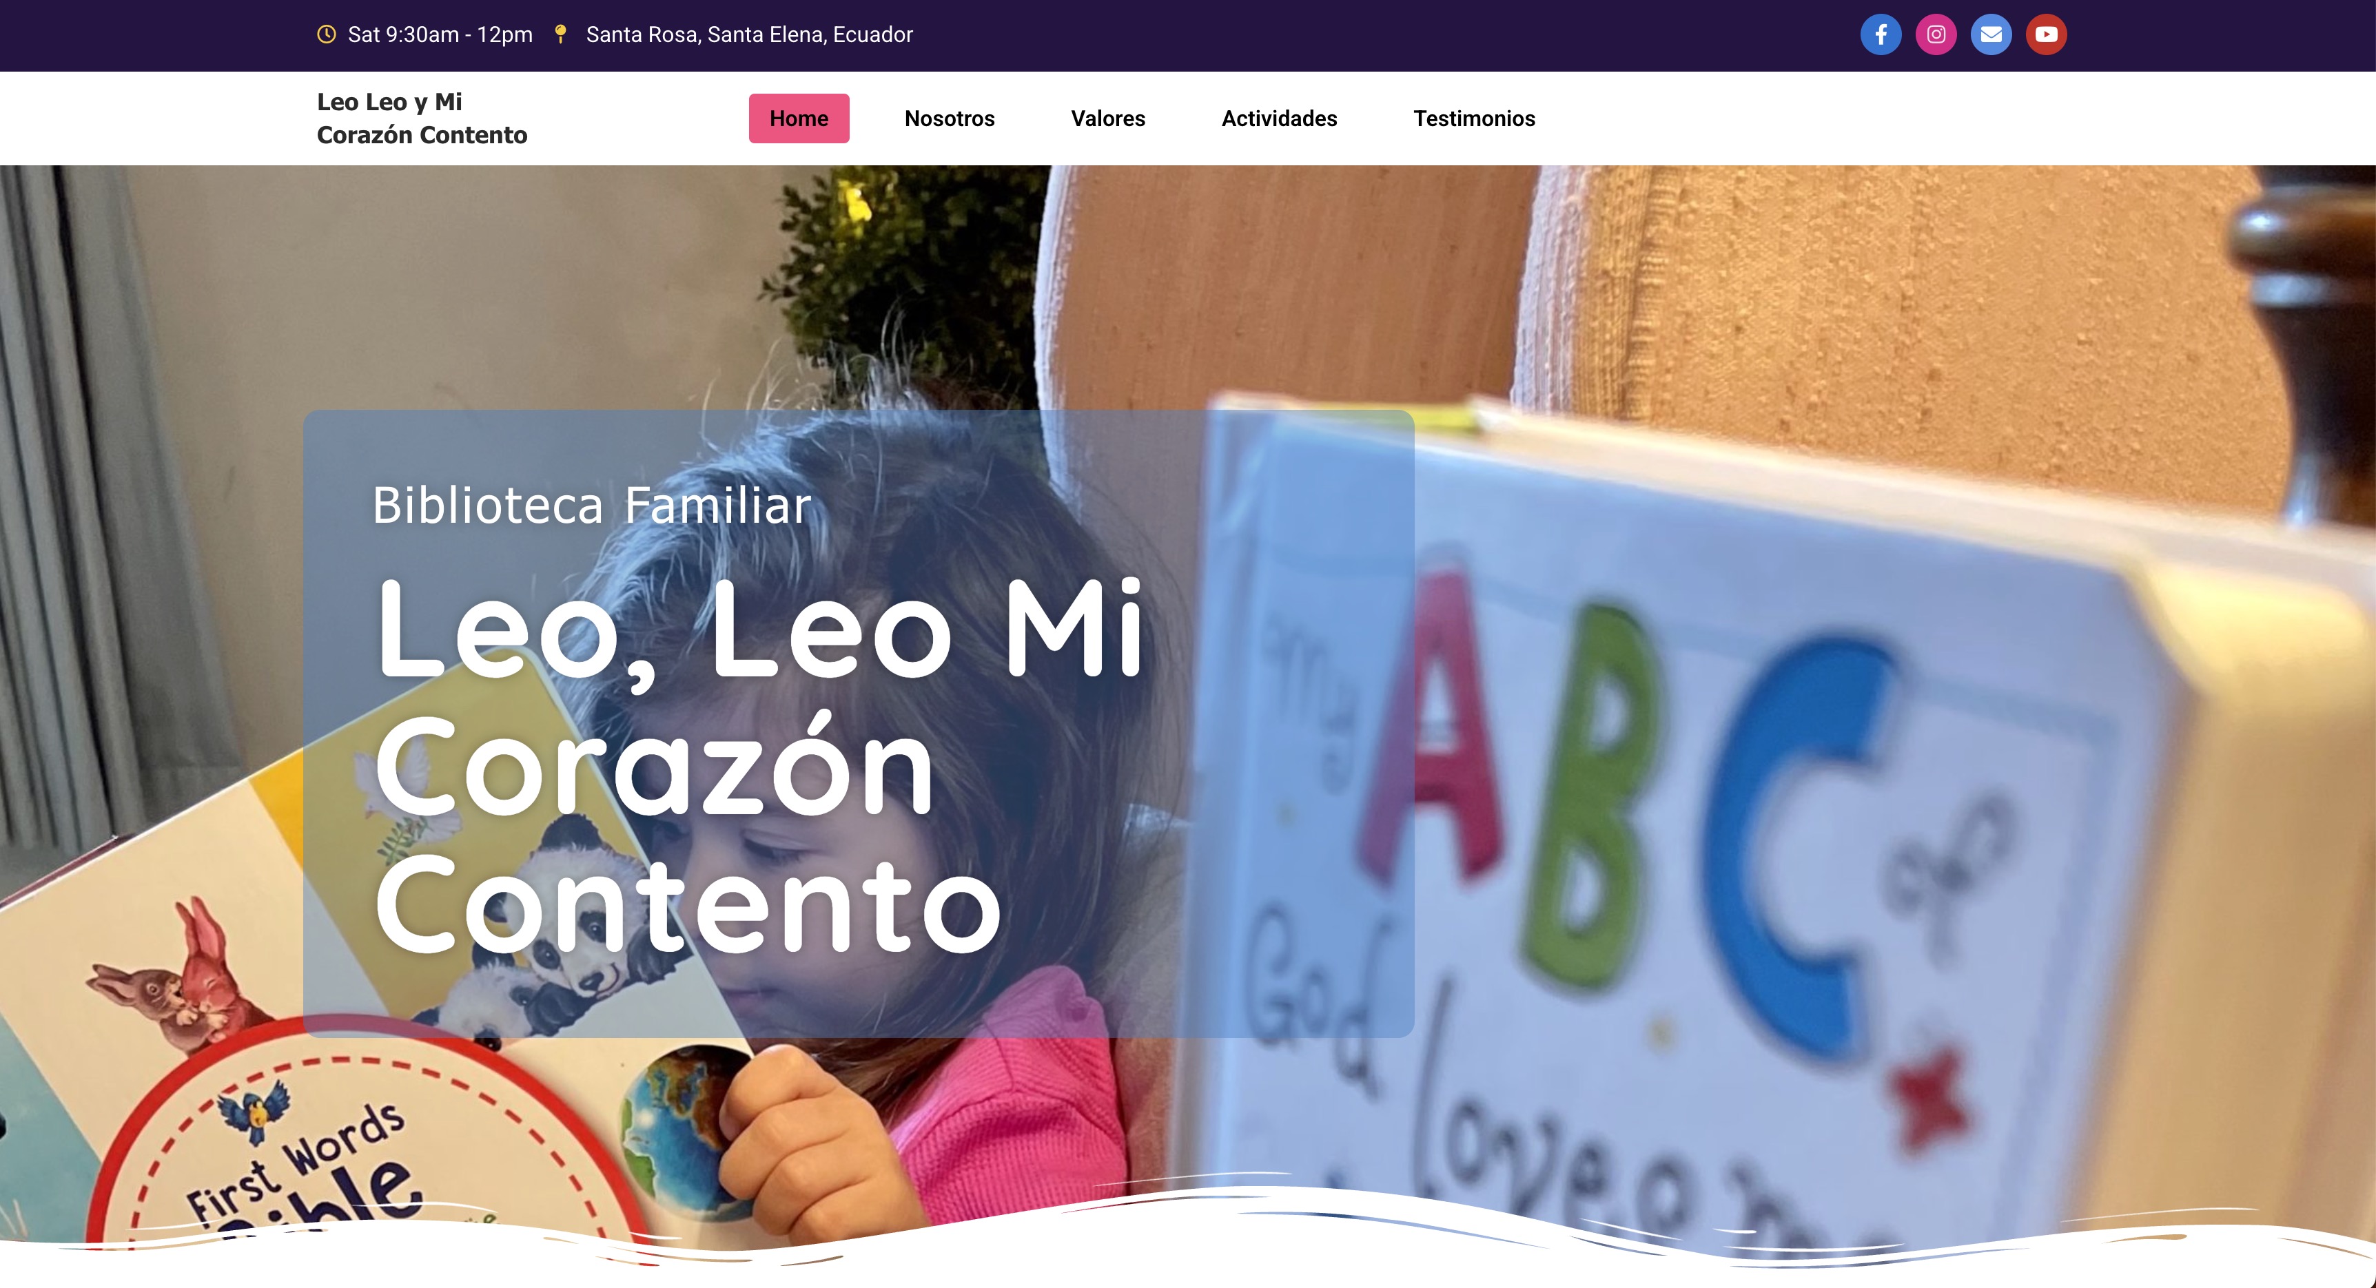
Task: Click the Santa Rosa, Santa Elena, Ecuador address
Action: coord(749,34)
